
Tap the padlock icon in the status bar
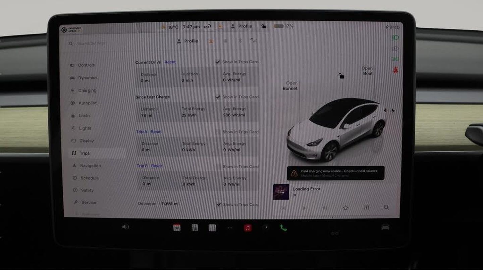tap(264, 26)
